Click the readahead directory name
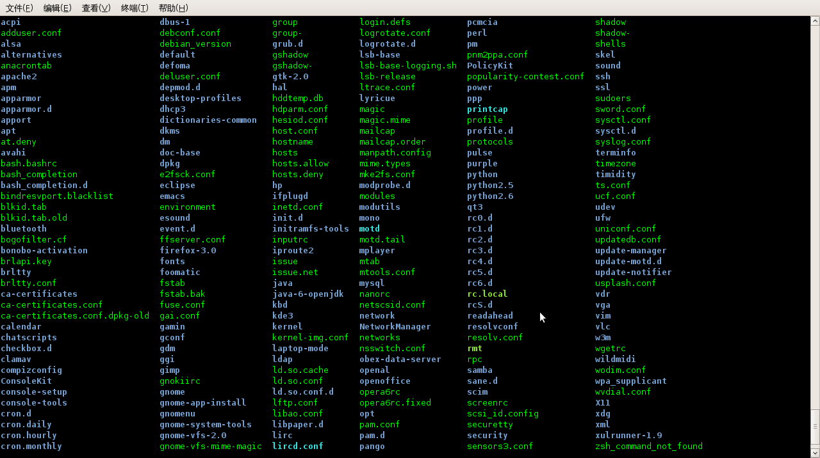 490,315
